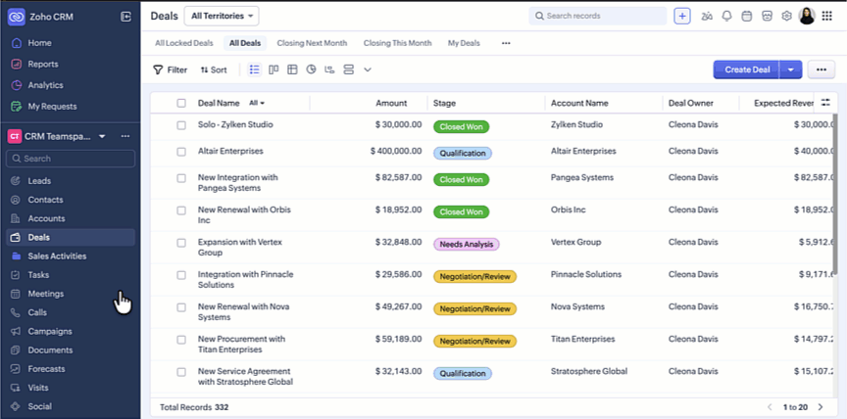Open the notifications bell
Viewport: 847px width, 419px height.
(726, 17)
